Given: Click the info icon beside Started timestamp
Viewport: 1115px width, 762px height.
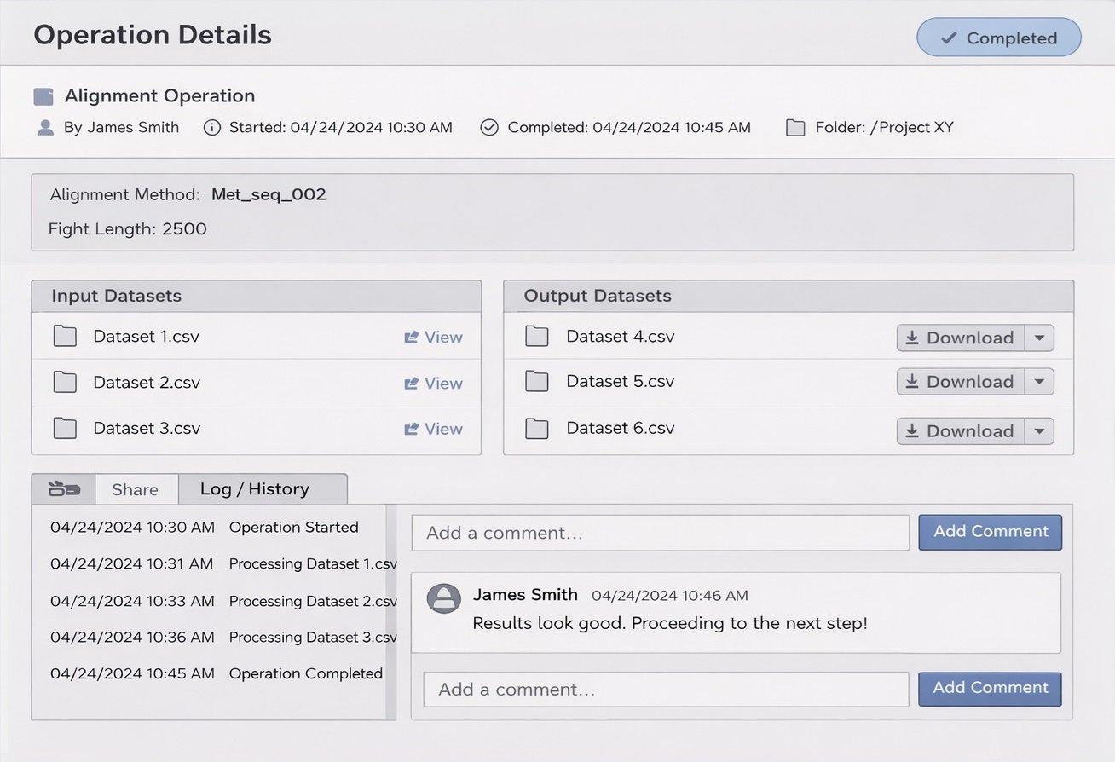Looking at the screenshot, I should pyautogui.click(x=211, y=127).
